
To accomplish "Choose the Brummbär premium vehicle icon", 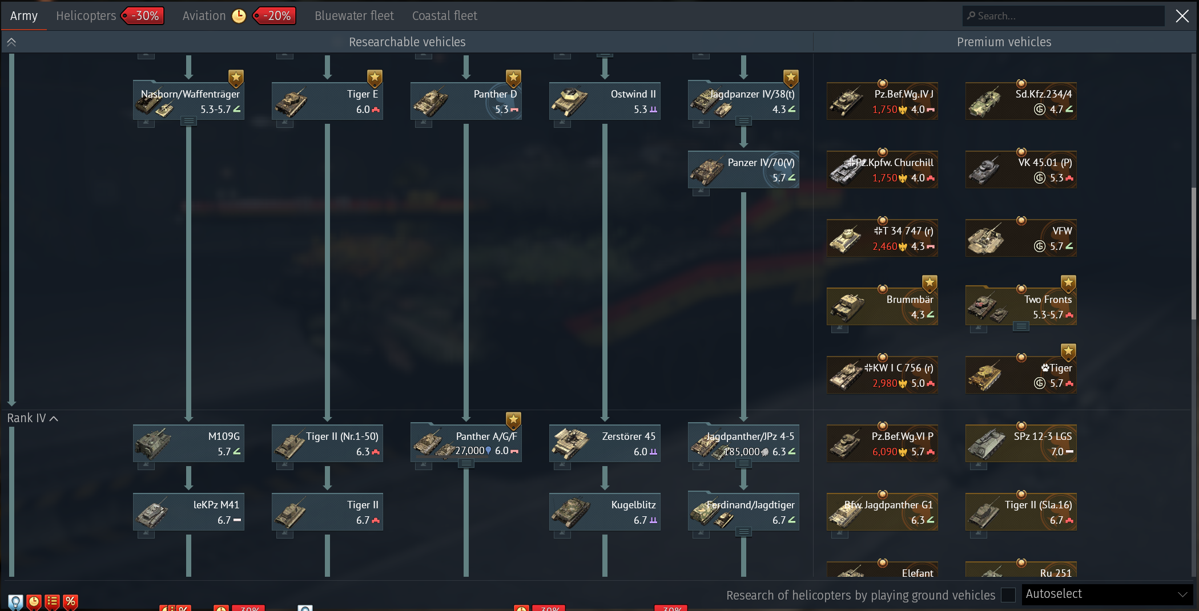I will tap(846, 308).
